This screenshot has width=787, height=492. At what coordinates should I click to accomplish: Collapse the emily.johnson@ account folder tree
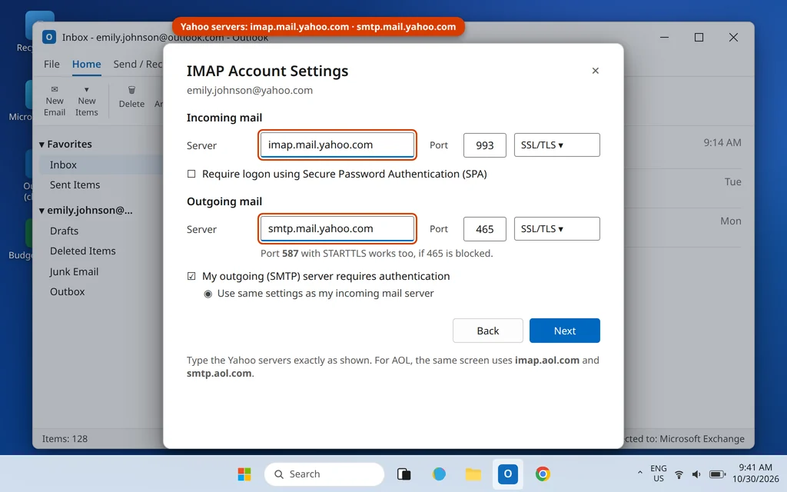pyautogui.click(x=42, y=211)
